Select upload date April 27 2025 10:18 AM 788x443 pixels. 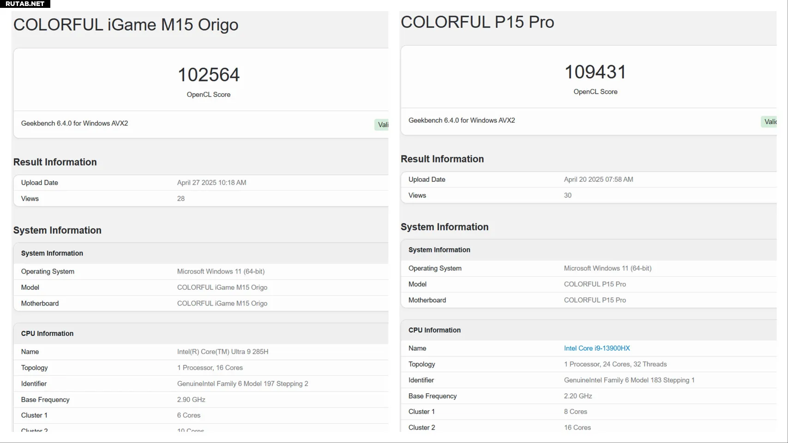(x=212, y=183)
